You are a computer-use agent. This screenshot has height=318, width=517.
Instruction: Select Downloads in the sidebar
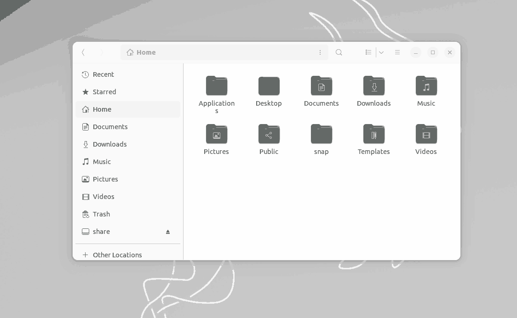click(110, 144)
